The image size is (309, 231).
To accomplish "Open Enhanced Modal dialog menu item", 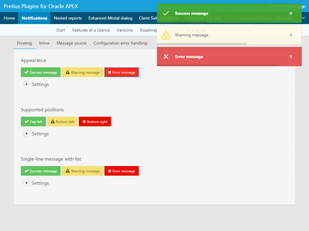I will tap(110, 18).
